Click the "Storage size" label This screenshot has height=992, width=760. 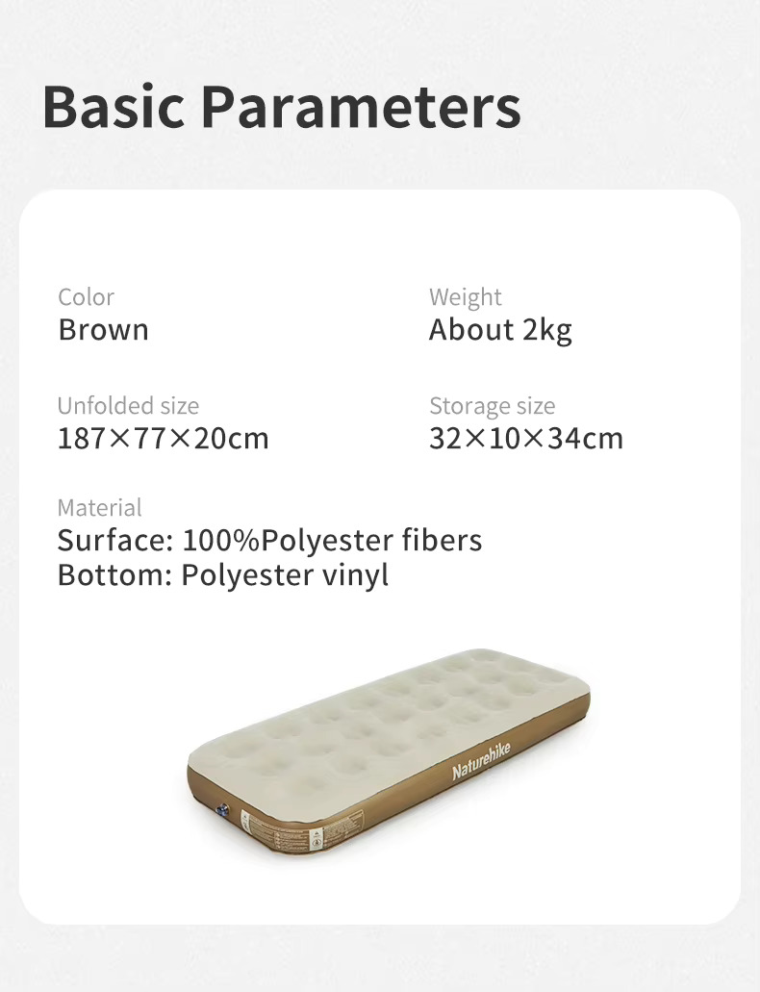(x=492, y=406)
